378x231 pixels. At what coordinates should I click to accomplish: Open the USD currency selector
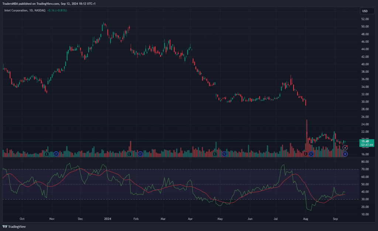coord(365,11)
